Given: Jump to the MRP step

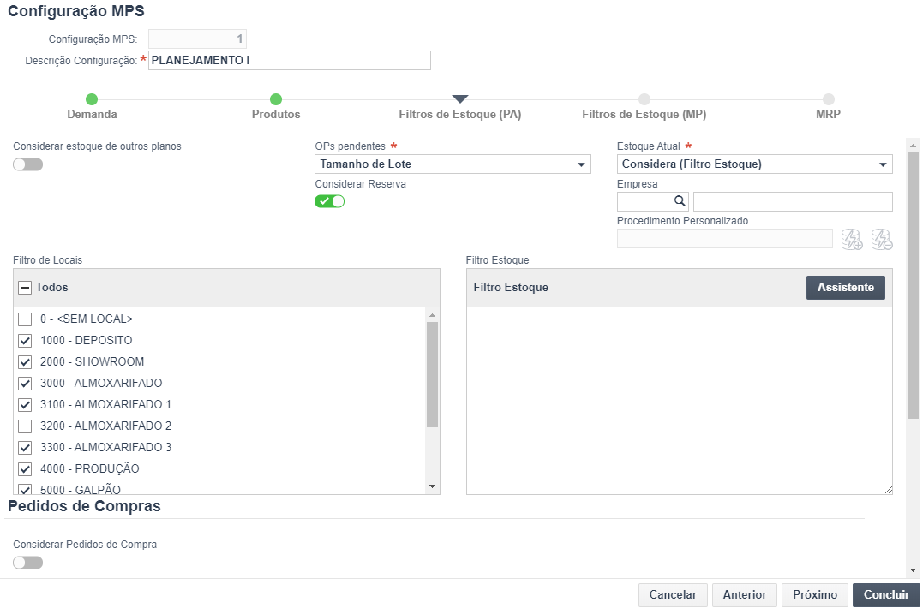Looking at the screenshot, I should 828,107.
